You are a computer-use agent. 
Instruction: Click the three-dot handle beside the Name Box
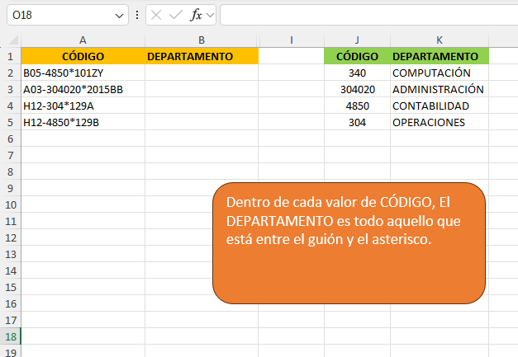pyautogui.click(x=137, y=15)
